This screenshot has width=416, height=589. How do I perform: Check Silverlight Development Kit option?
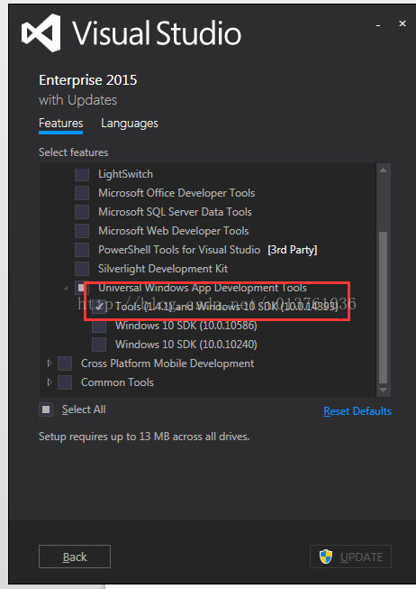tap(82, 269)
